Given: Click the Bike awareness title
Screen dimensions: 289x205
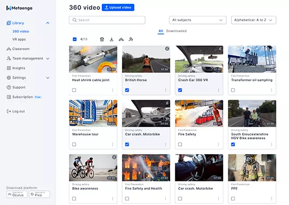Looking at the screenshot, I should click(85, 189).
